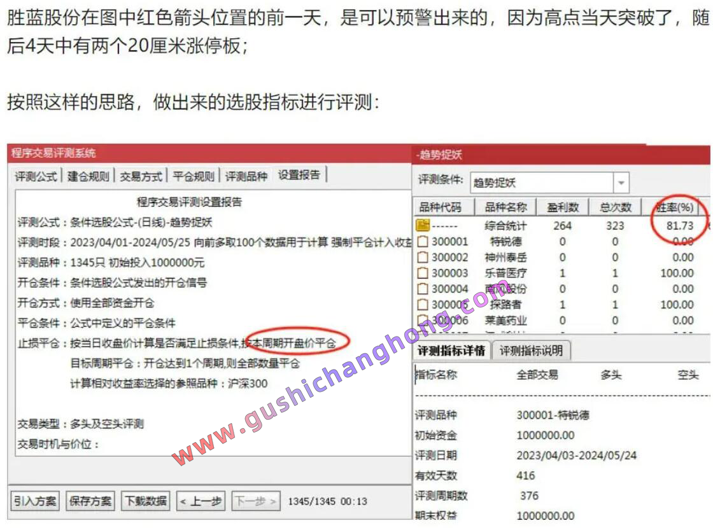This screenshot has width=727, height=528.
Task: Click the 多头 column header
Action: click(x=611, y=375)
